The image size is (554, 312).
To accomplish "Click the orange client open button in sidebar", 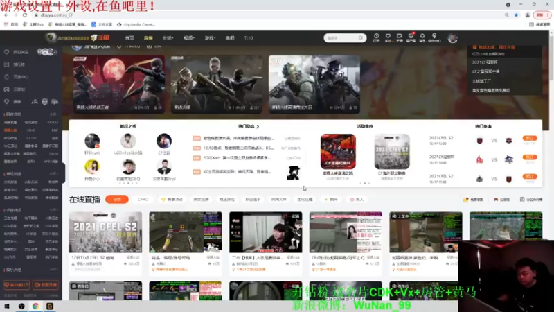I will coord(16,285).
